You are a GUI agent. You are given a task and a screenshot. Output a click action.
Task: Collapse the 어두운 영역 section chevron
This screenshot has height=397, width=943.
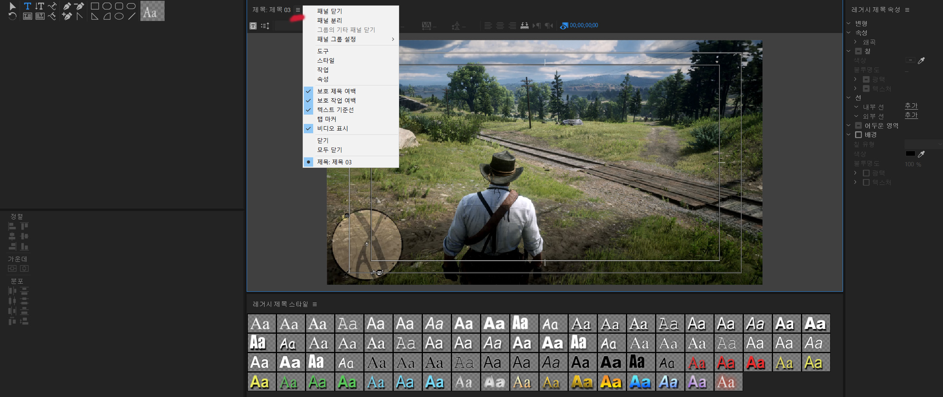pos(849,125)
